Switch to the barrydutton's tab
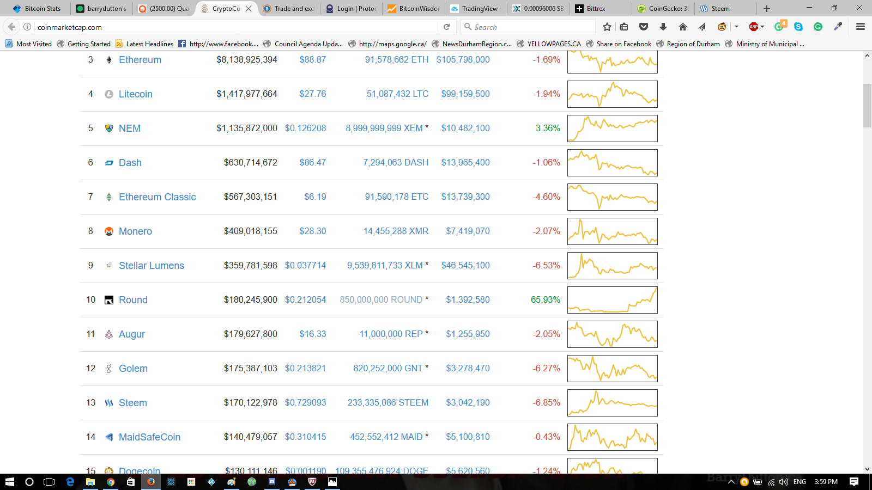This screenshot has height=490, width=872. [101, 9]
